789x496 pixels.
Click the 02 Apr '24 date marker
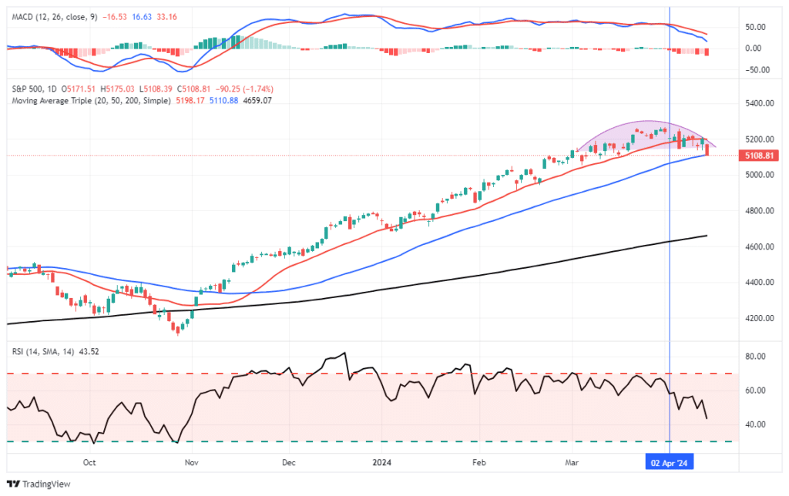pyautogui.click(x=670, y=462)
